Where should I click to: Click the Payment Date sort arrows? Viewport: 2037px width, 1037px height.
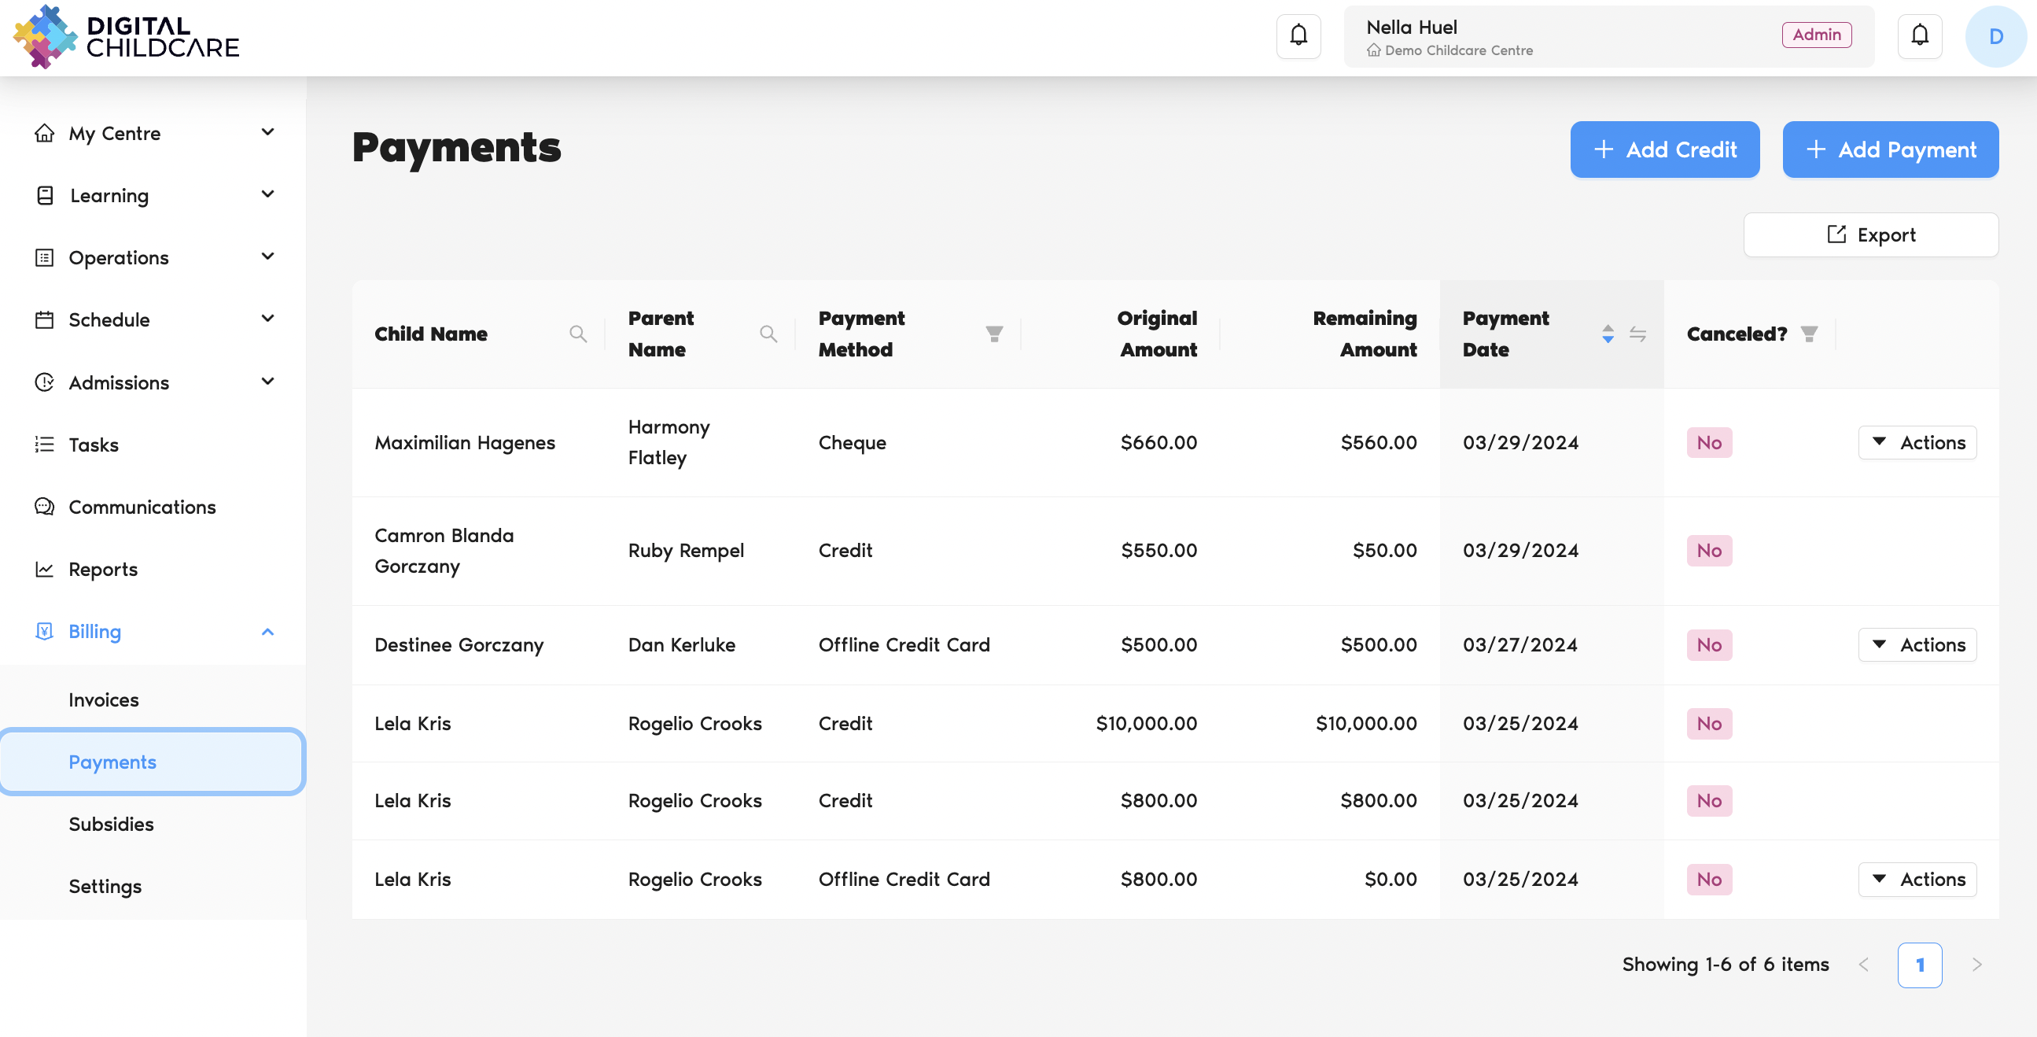coord(1608,334)
